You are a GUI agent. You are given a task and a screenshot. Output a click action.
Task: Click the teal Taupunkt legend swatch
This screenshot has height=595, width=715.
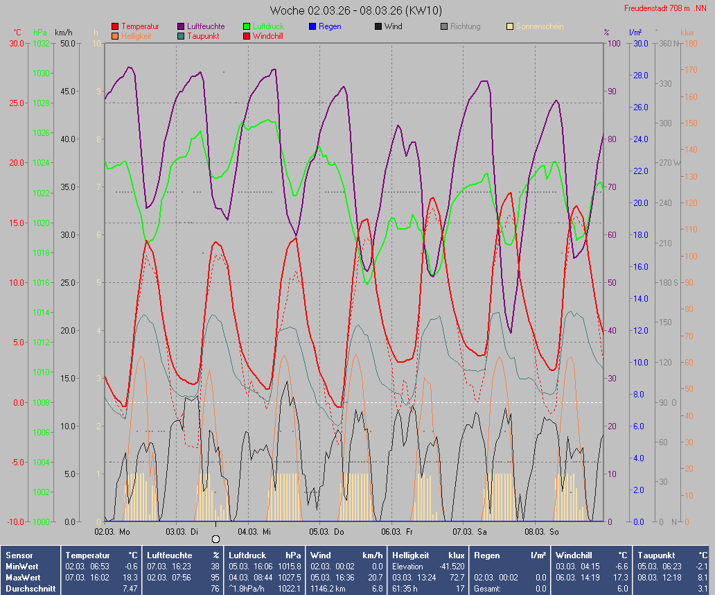(x=182, y=36)
